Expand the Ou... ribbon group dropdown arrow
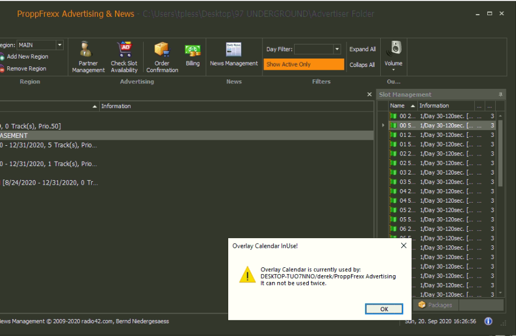The width and height of the screenshot is (516, 336). click(x=394, y=70)
